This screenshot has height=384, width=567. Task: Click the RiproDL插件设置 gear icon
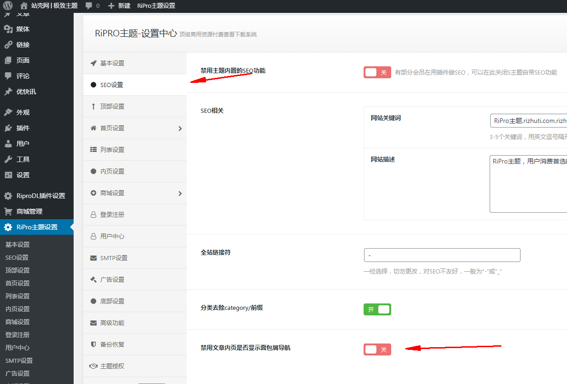[x=8, y=196]
